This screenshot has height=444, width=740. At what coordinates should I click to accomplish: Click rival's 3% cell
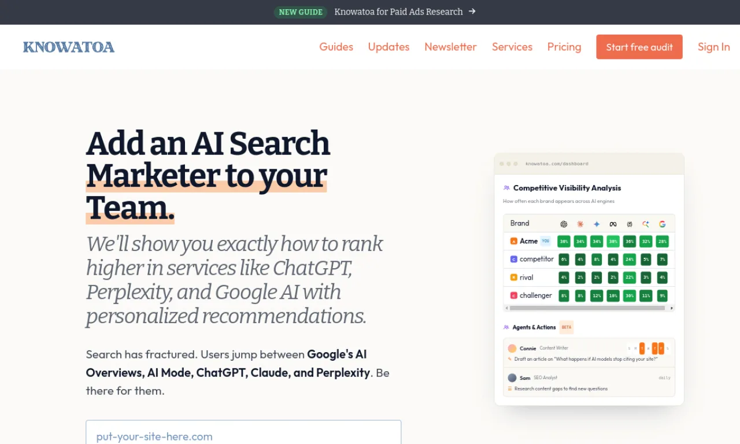[x=646, y=277]
